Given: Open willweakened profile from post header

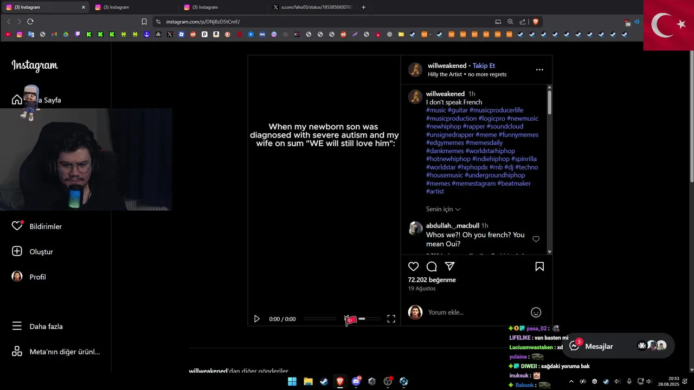Looking at the screenshot, I should tap(447, 66).
